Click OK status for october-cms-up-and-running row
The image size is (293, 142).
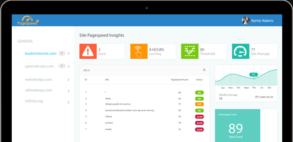199,111
